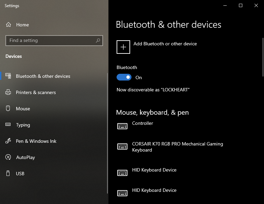Click the Bluetooth & other devices sidebar icon
The height and width of the screenshot is (204, 264).
(8, 76)
